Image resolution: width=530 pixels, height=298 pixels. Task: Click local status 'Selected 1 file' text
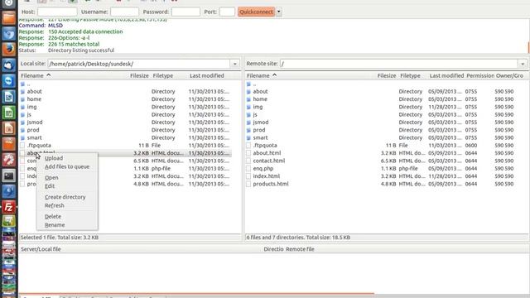(38, 238)
